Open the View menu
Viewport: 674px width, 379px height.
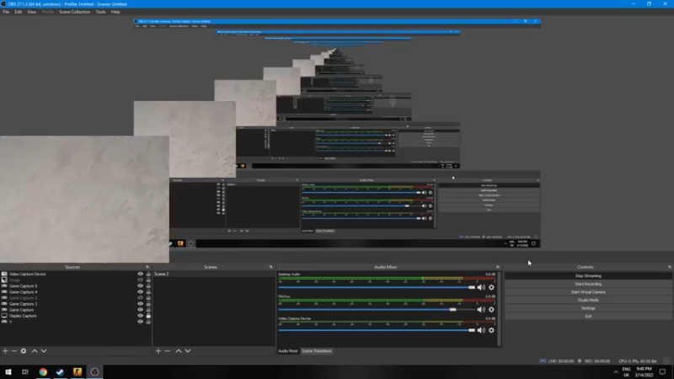32,12
